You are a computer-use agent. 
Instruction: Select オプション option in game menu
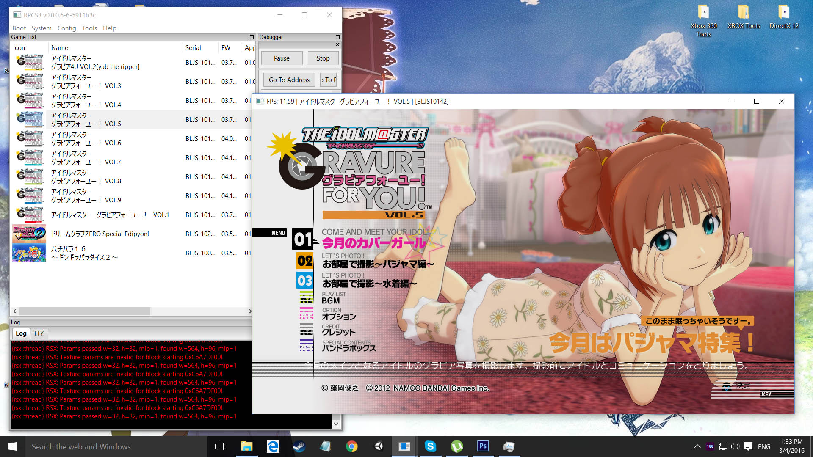[x=339, y=317]
